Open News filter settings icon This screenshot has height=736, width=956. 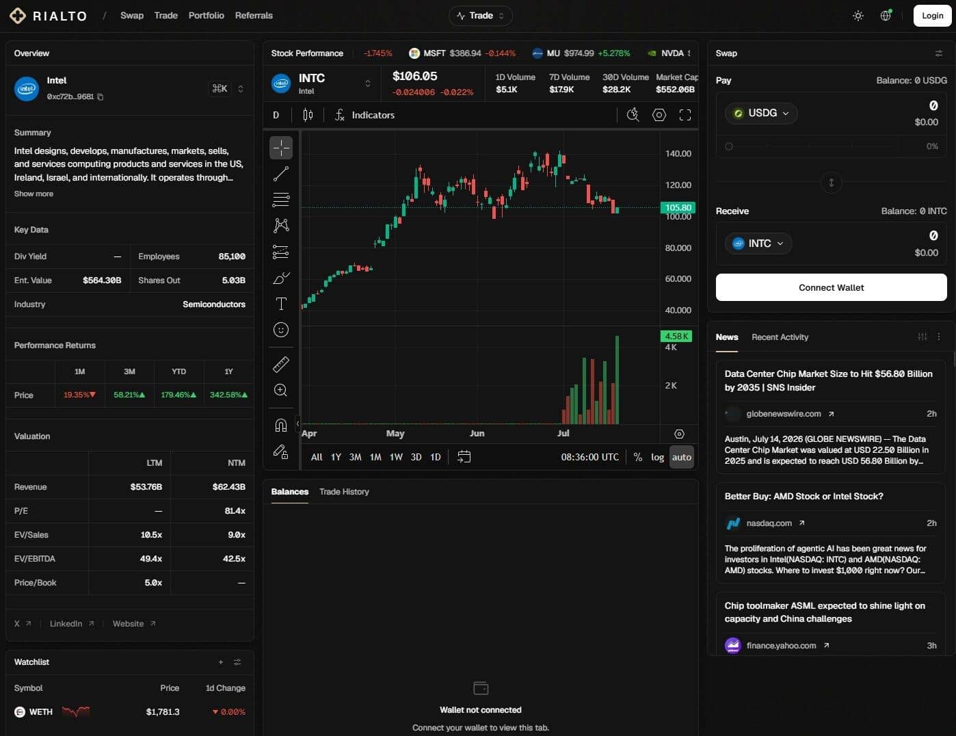pos(922,337)
